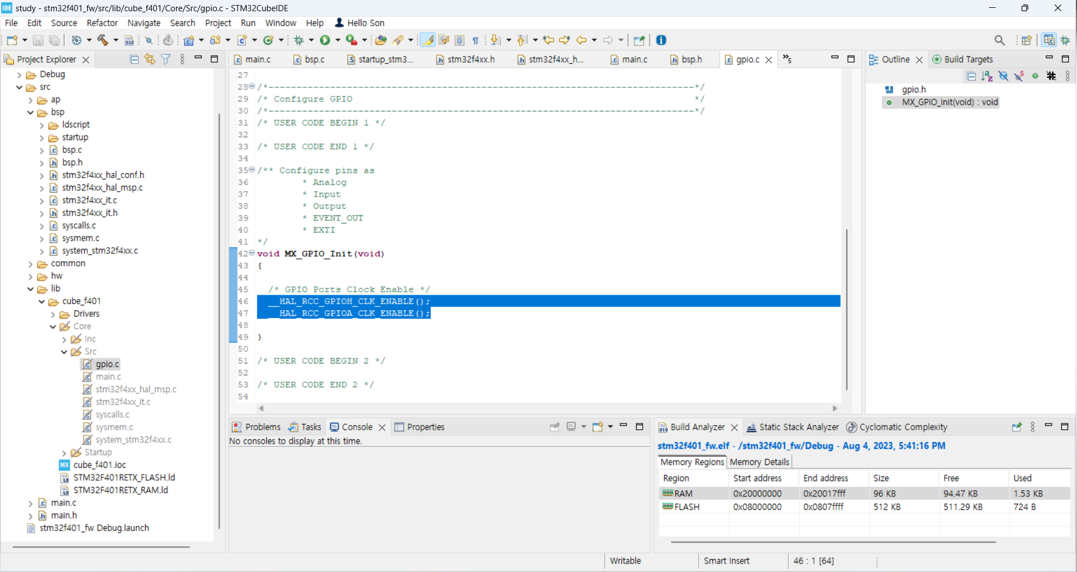Screen dimensions: 1077x572
Task: Click the new C source file icon
Action: pyautogui.click(x=243, y=40)
